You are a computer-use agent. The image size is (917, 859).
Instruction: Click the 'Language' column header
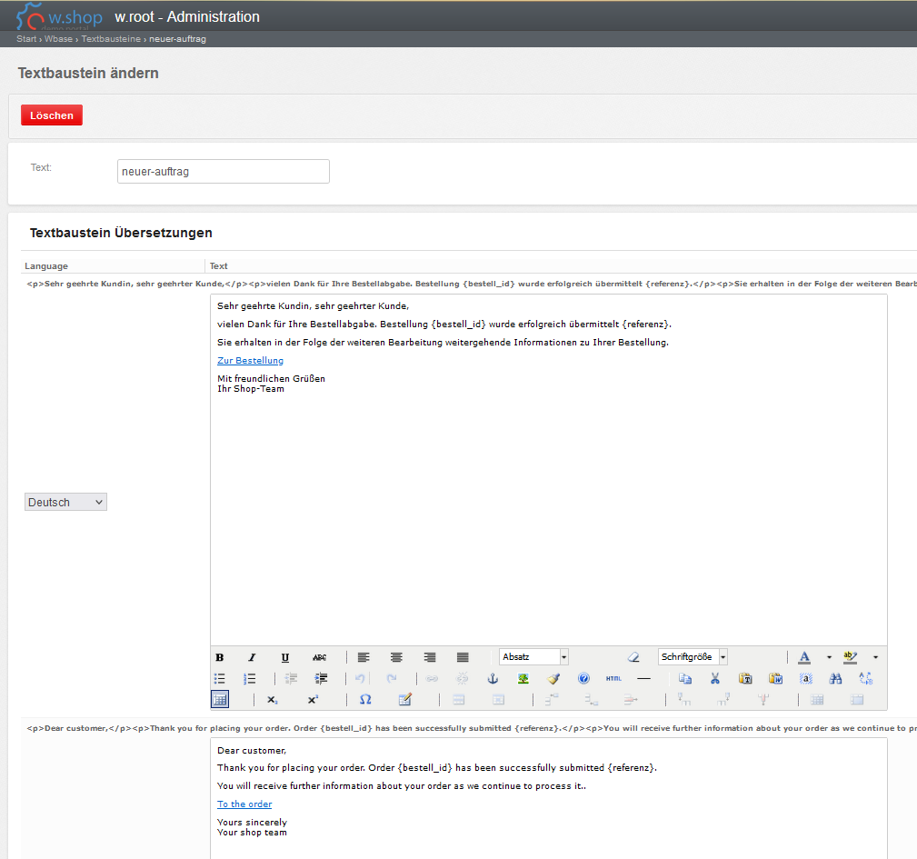pyautogui.click(x=46, y=266)
